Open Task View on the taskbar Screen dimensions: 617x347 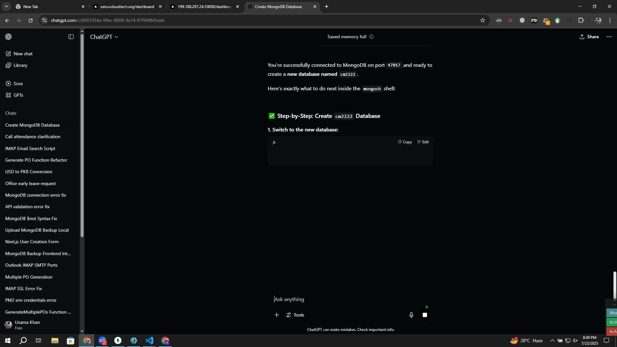(39, 341)
